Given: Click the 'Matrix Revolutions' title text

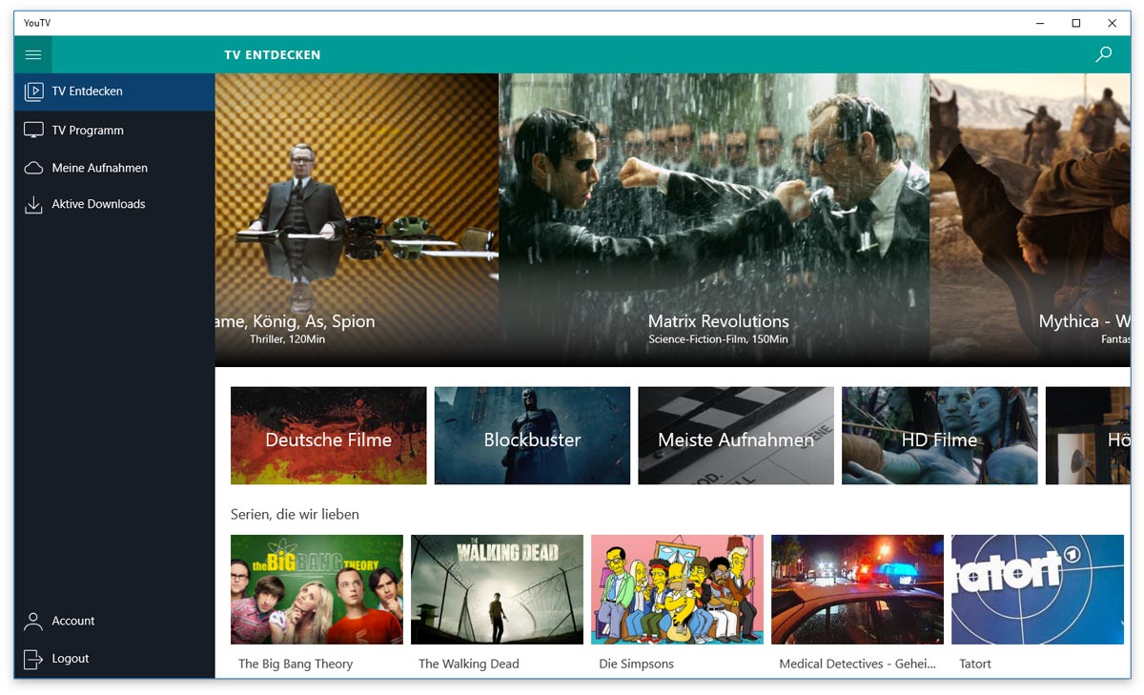Looking at the screenshot, I should point(719,321).
